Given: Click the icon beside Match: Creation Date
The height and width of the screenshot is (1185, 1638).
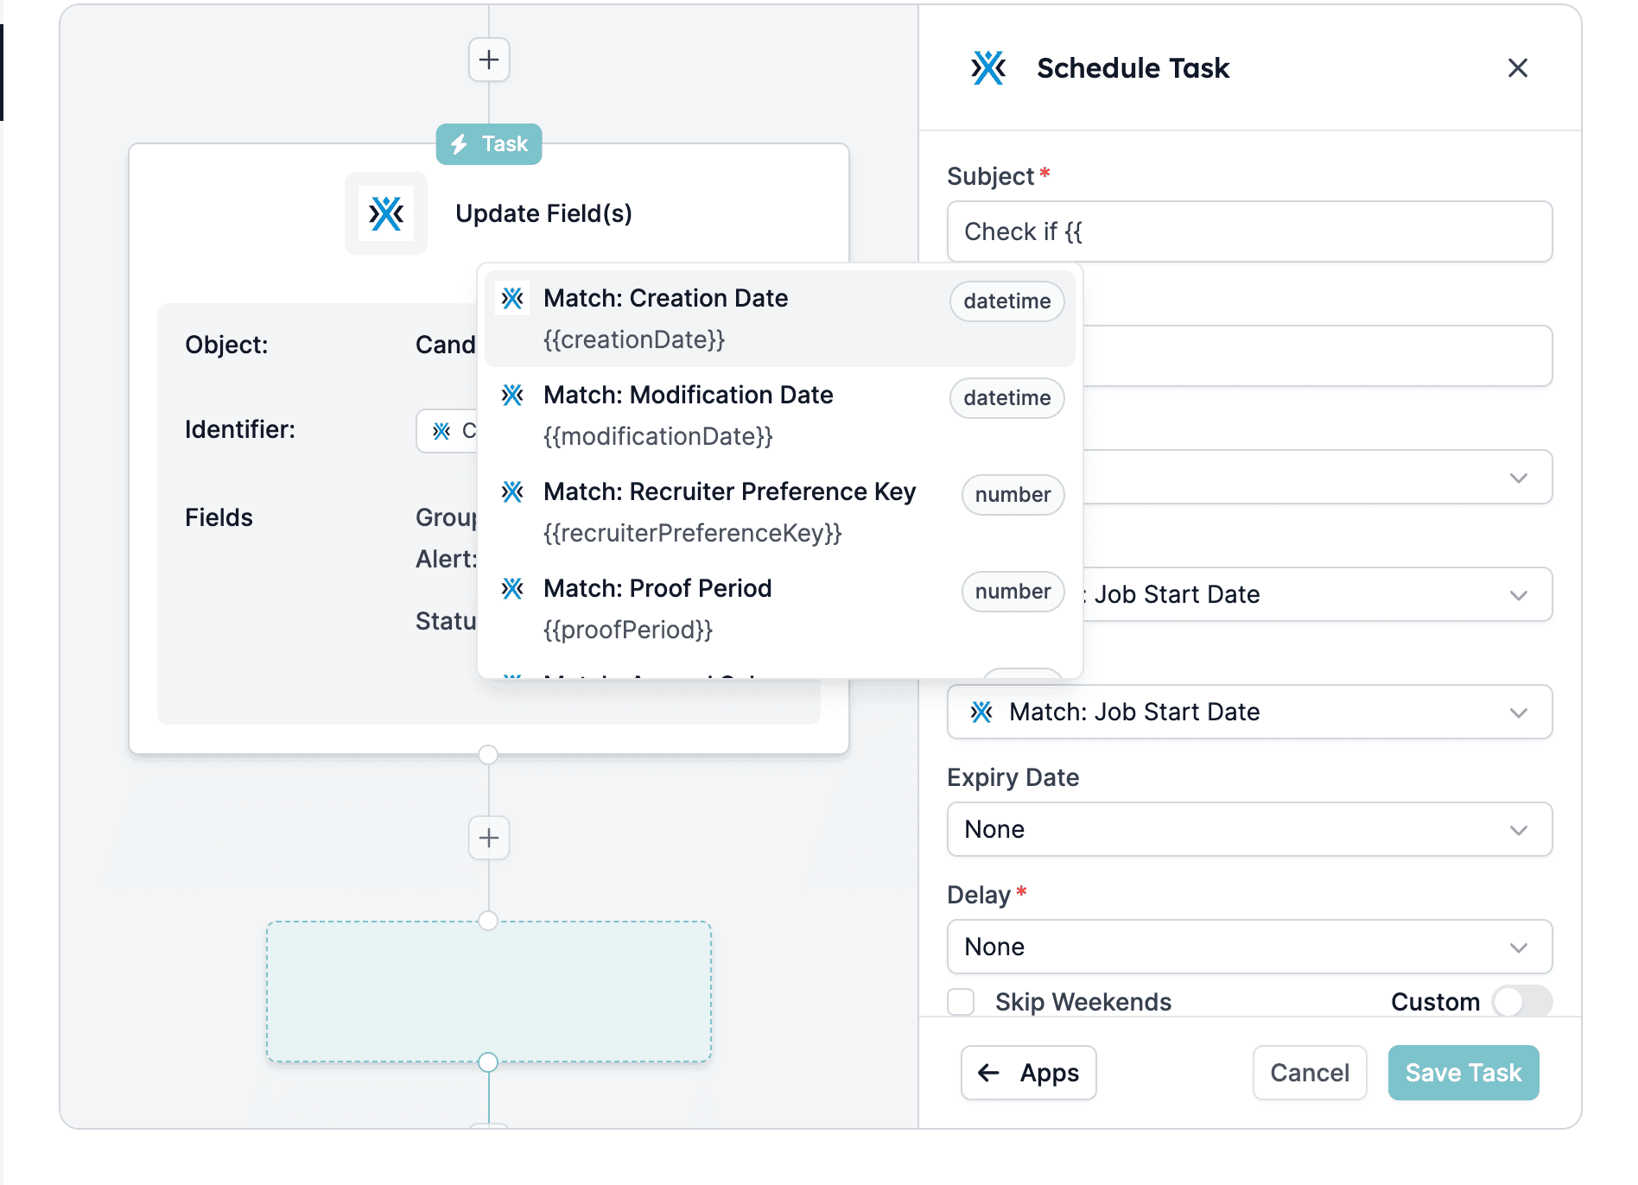Looking at the screenshot, I should 513,299.
